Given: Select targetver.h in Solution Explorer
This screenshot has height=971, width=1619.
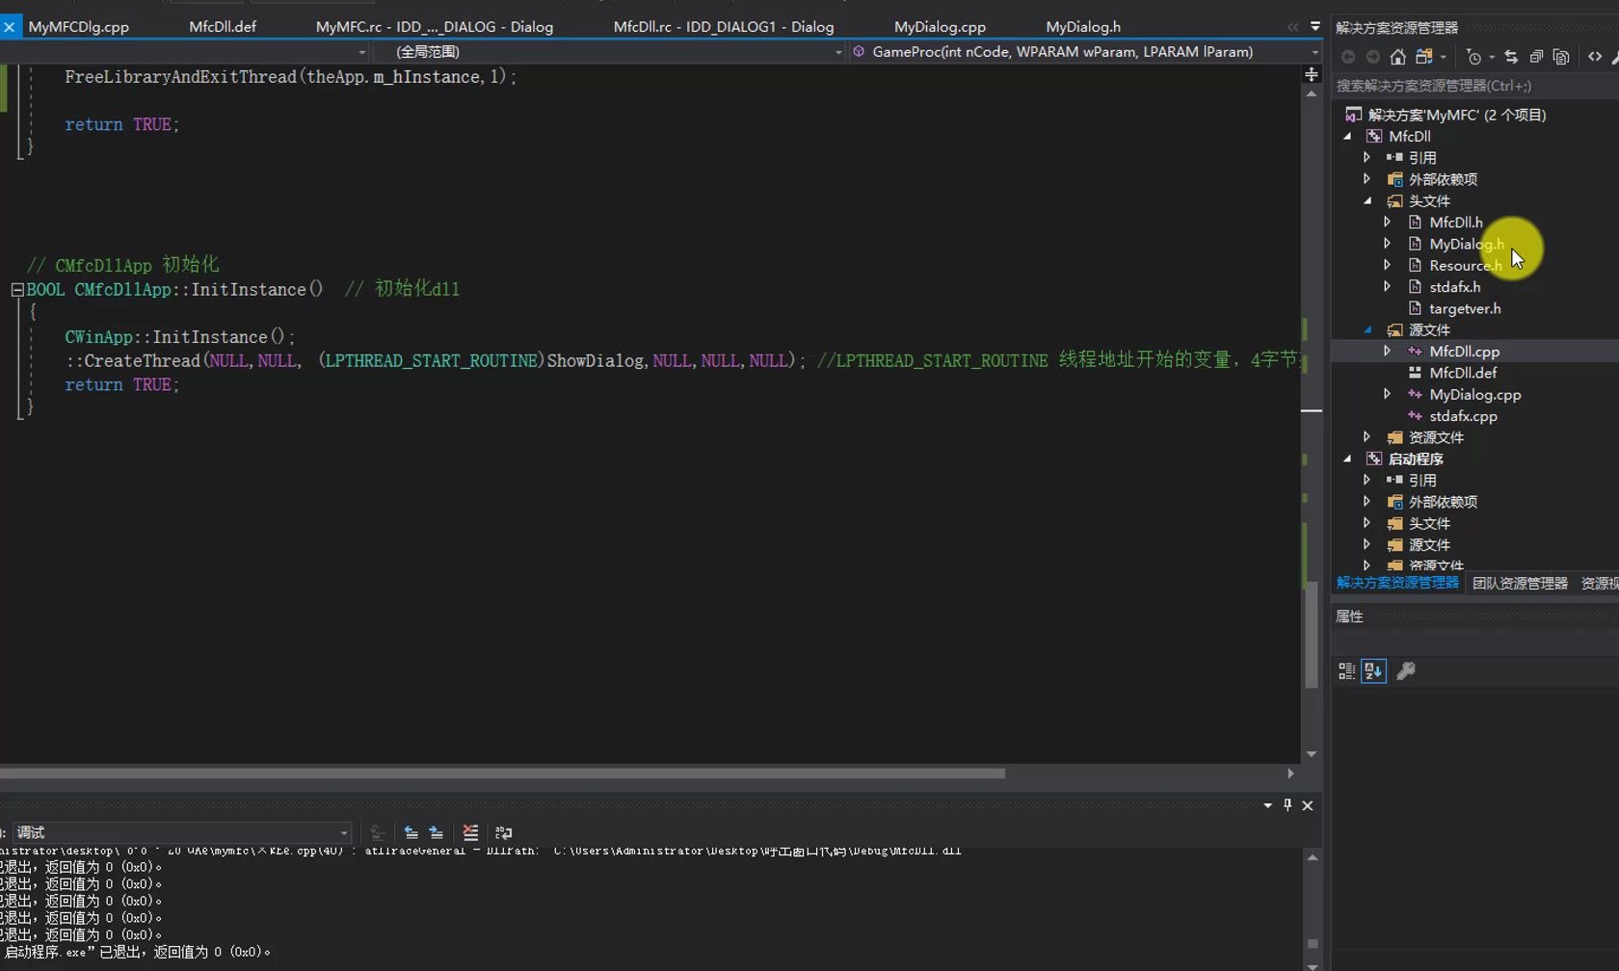Looking at the screenshot, I should pyautogui.click(x=1465, y=308).
